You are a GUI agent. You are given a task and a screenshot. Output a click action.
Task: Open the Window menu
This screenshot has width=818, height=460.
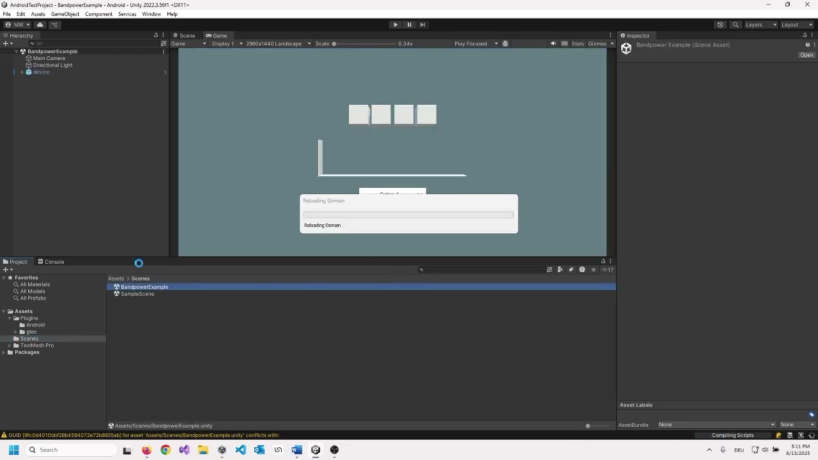151,14
